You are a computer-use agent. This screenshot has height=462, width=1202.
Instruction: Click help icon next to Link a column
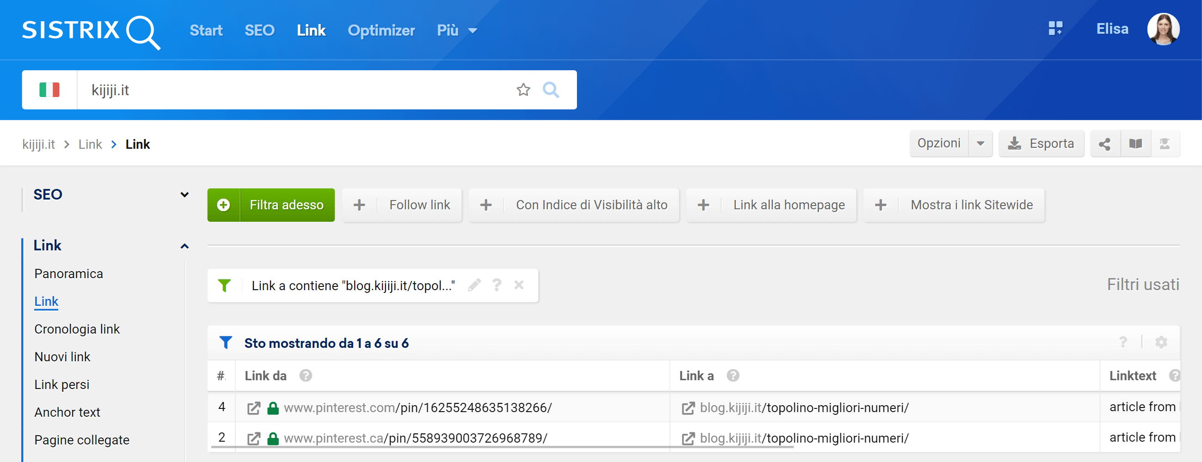point(733,376)
